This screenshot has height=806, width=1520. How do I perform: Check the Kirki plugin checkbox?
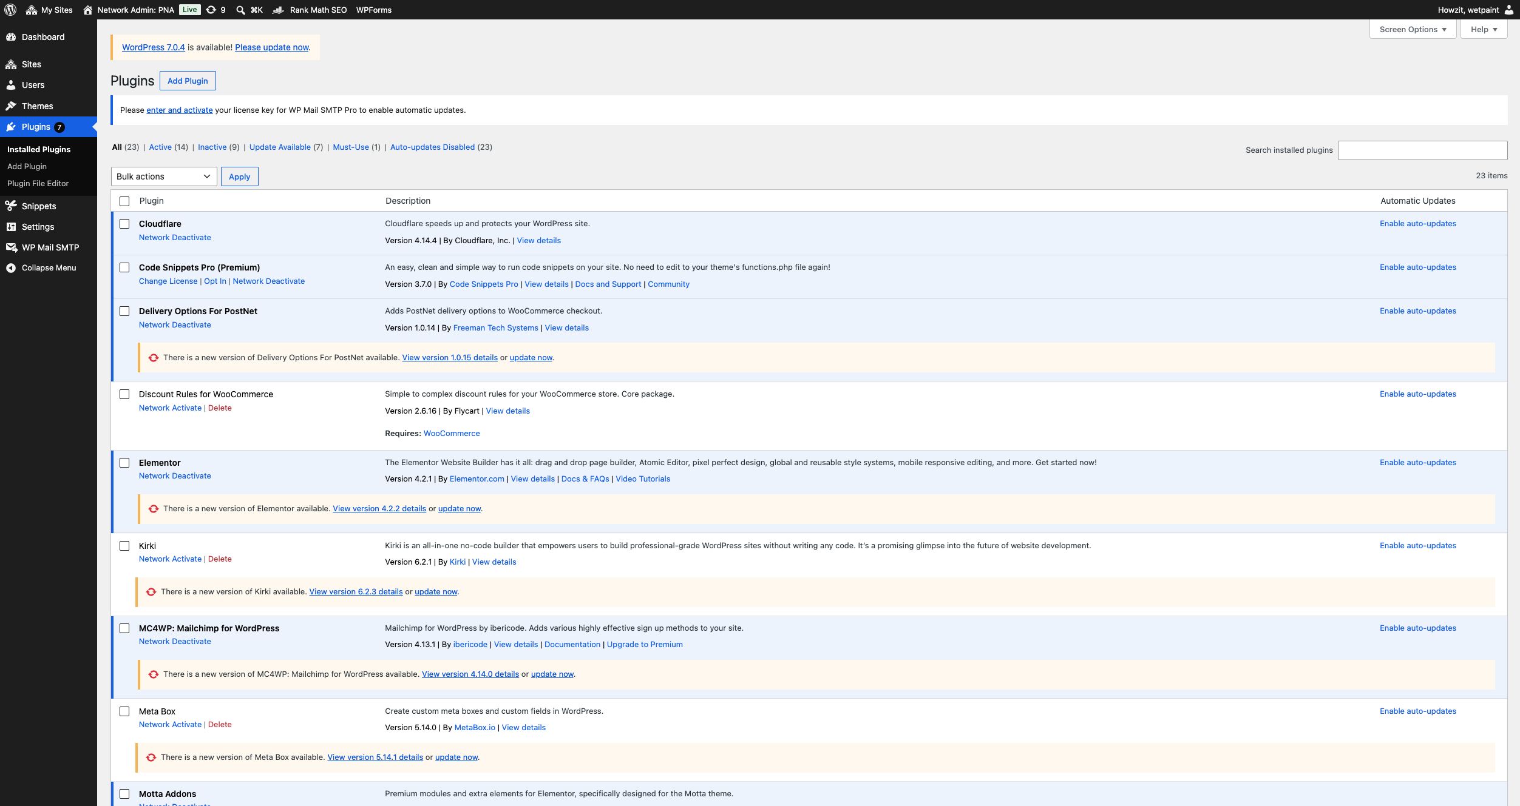[124, 546]
